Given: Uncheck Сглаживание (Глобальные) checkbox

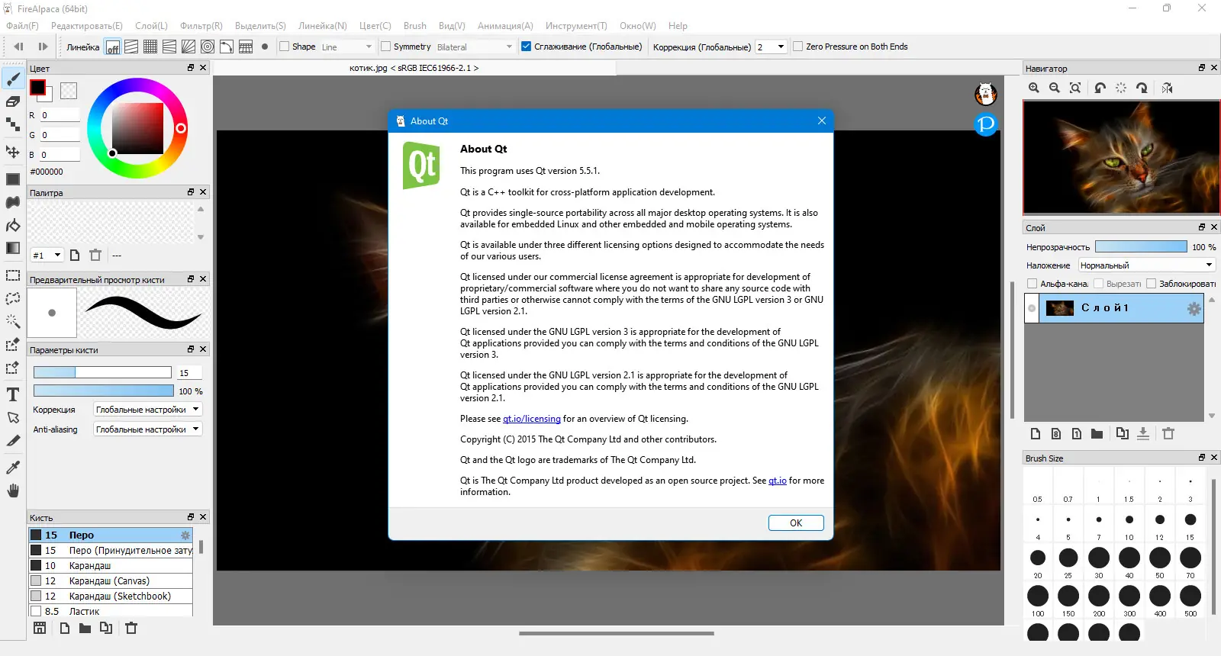Looking at the screenshot, I should click(x=526, y=47).
